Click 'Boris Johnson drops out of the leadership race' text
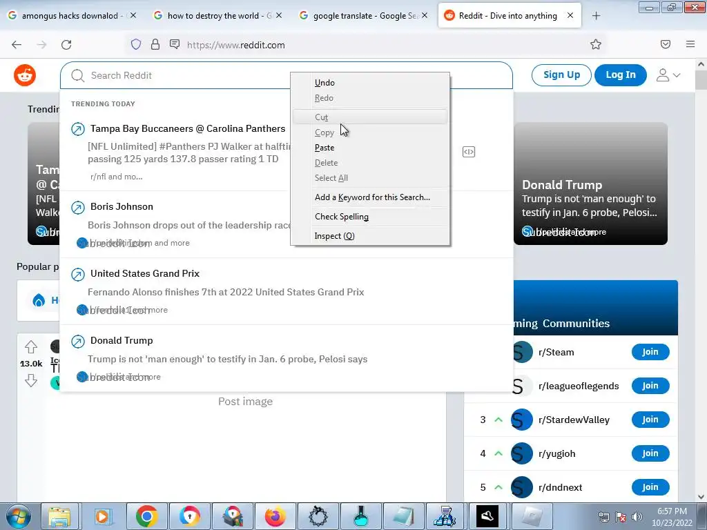707x530 pixels. click(x=189, y=226)
